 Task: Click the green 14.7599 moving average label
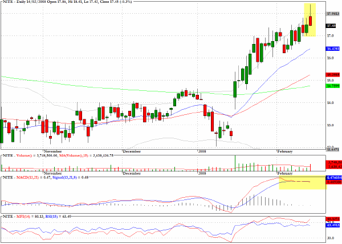(333, 86)
